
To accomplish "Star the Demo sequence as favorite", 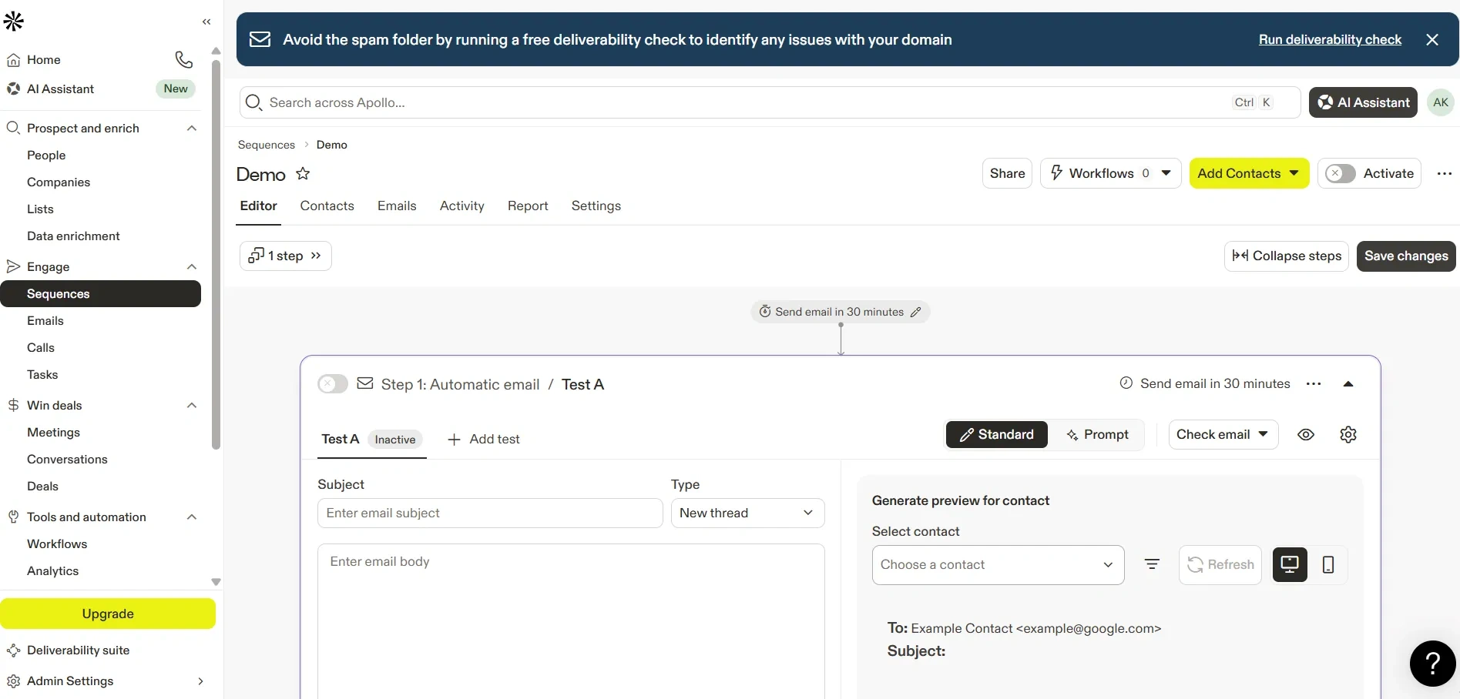I will point(304,174).
